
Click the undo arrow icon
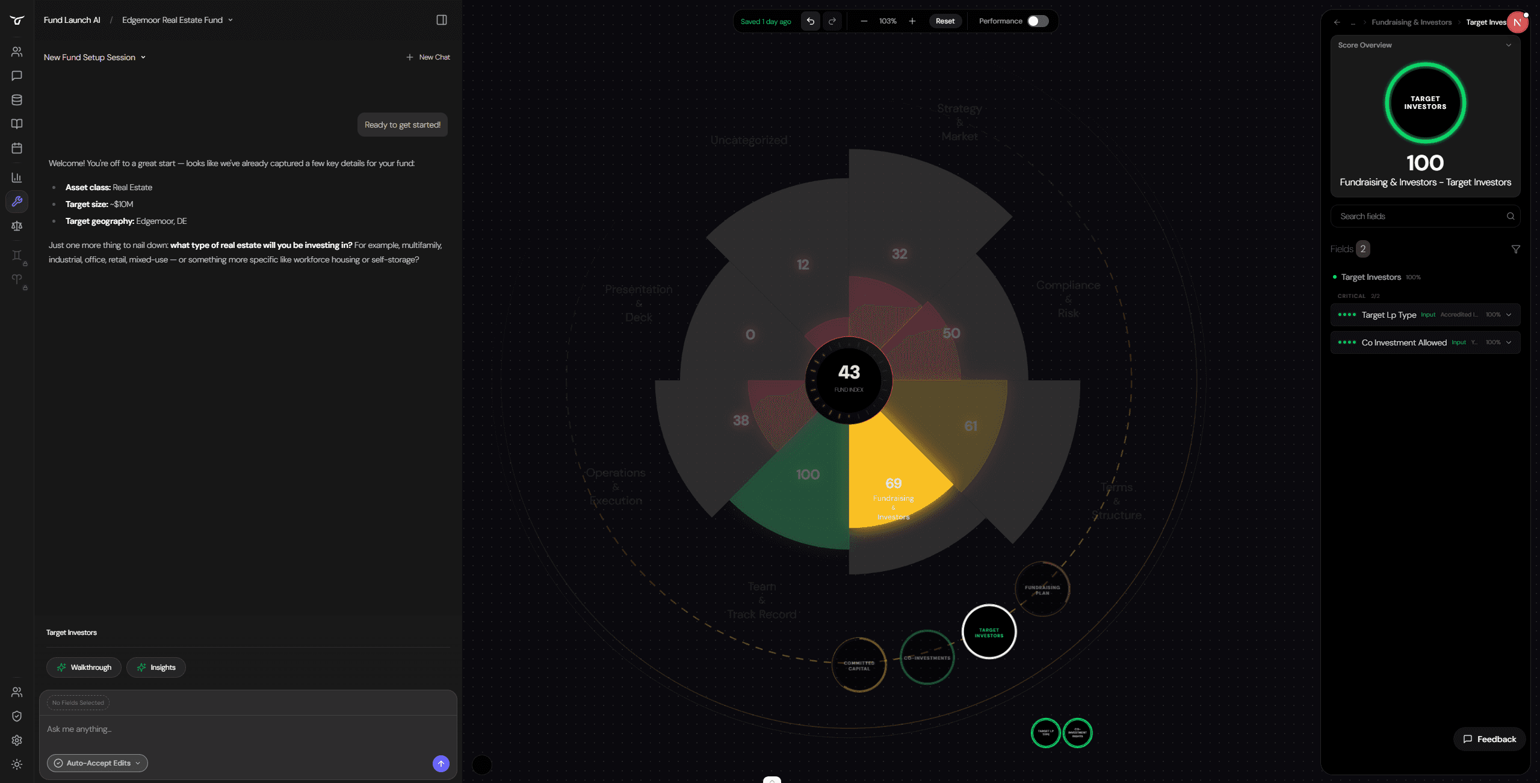tap(810, 21)
